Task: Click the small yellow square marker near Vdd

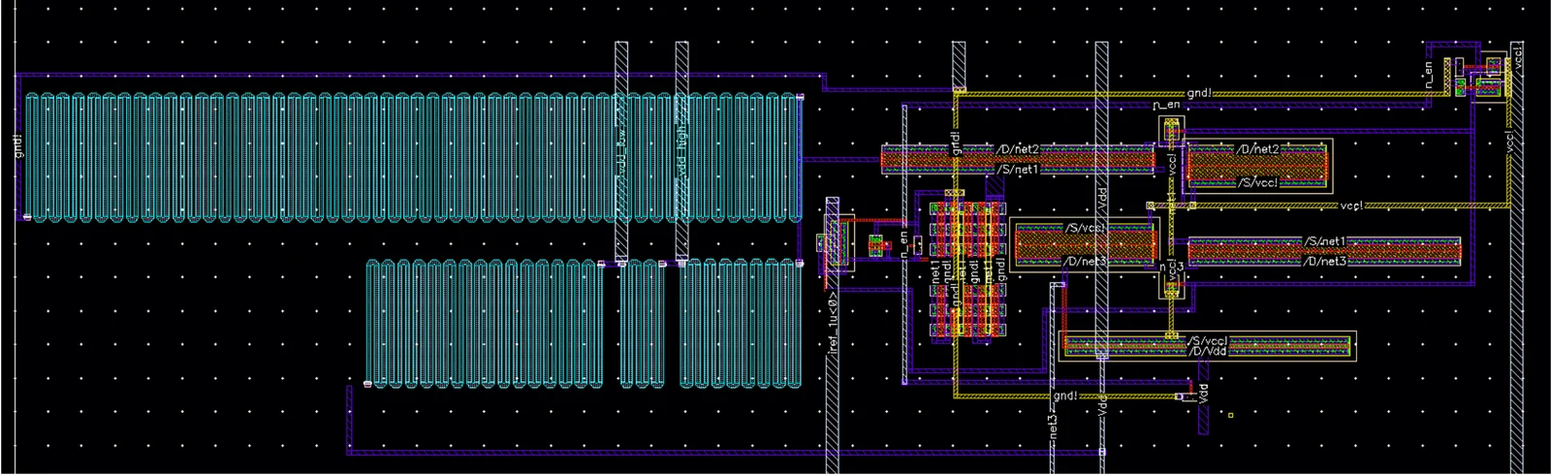Action: (x=1230, y=416)
